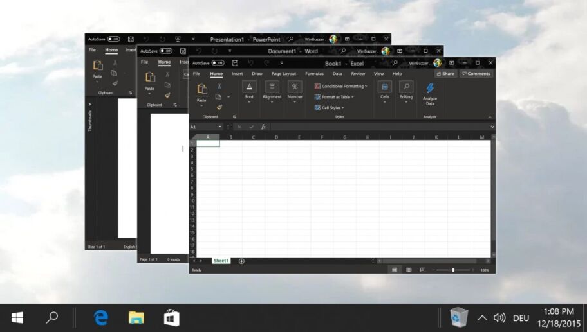Expand the Excel formula bar
This screenshot has width=587, height=332.
coord(492,127)
